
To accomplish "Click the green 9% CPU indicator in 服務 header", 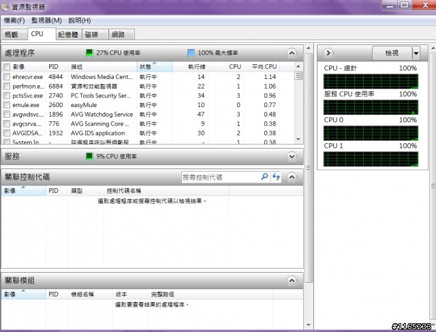I will pos(89,156).
